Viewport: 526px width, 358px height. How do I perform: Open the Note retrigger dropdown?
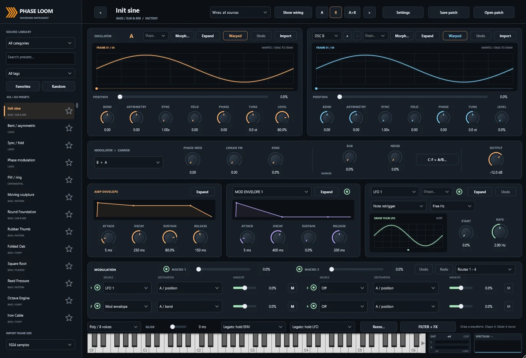pyautogui.click(x=399, y=206)
